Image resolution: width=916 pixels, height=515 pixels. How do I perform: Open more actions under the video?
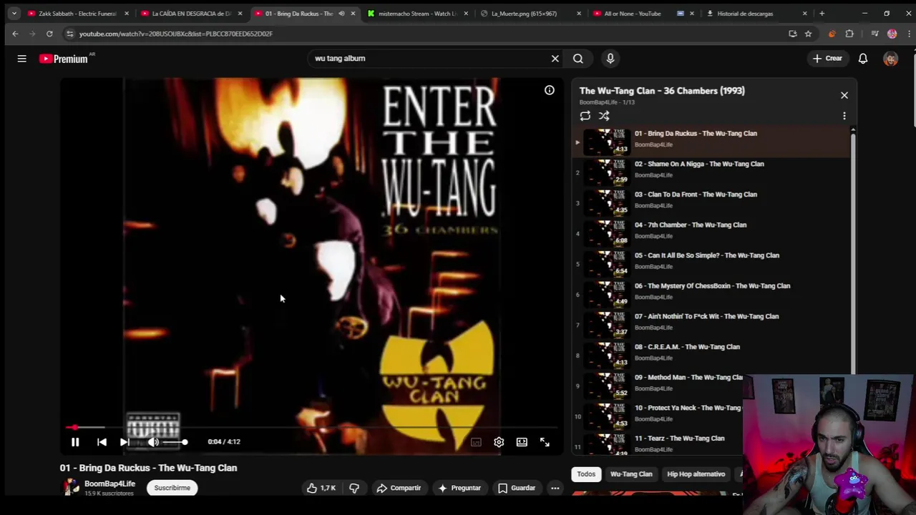click(555, 488)
